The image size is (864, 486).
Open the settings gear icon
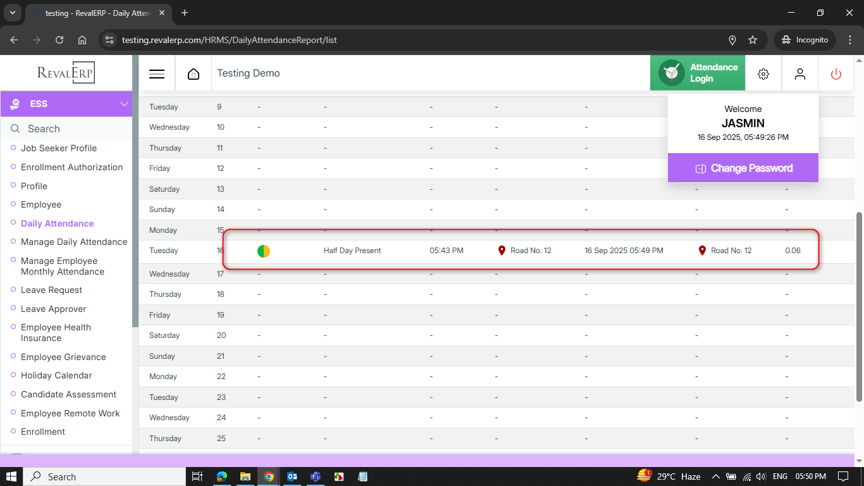click(x=763, y=73)
